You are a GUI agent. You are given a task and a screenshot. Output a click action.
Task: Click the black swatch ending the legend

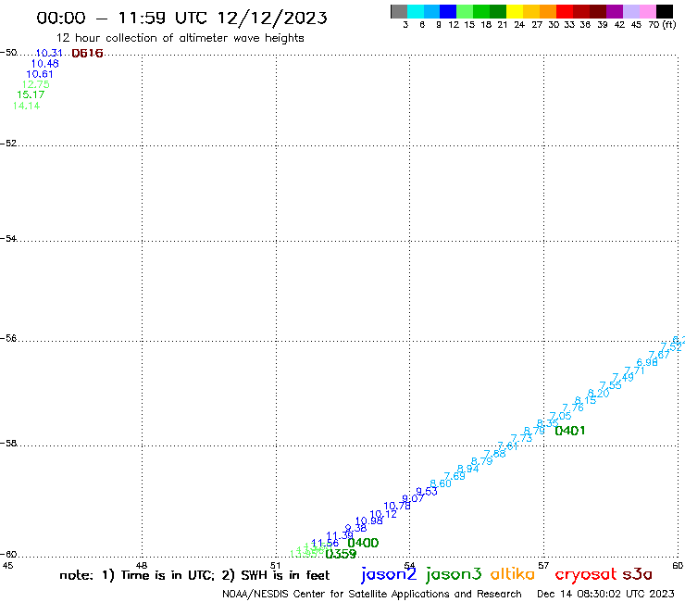click(665, 12)
